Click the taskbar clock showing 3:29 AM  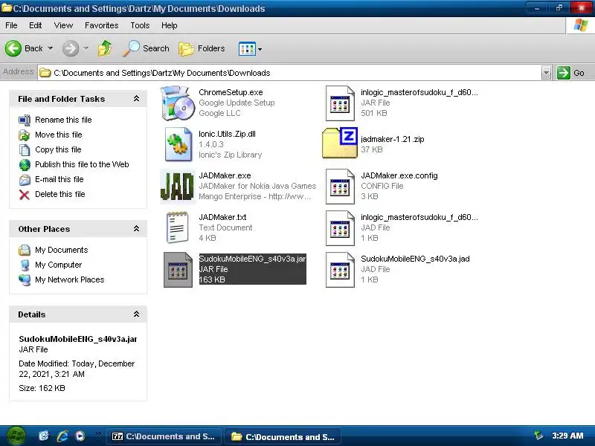tap(567, 436)
